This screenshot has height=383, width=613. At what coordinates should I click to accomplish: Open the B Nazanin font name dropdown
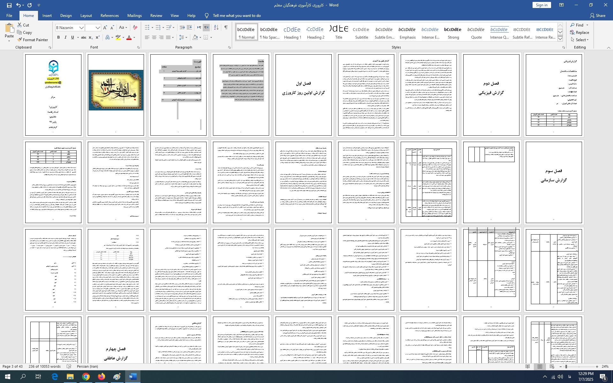[x=81, y=28]
